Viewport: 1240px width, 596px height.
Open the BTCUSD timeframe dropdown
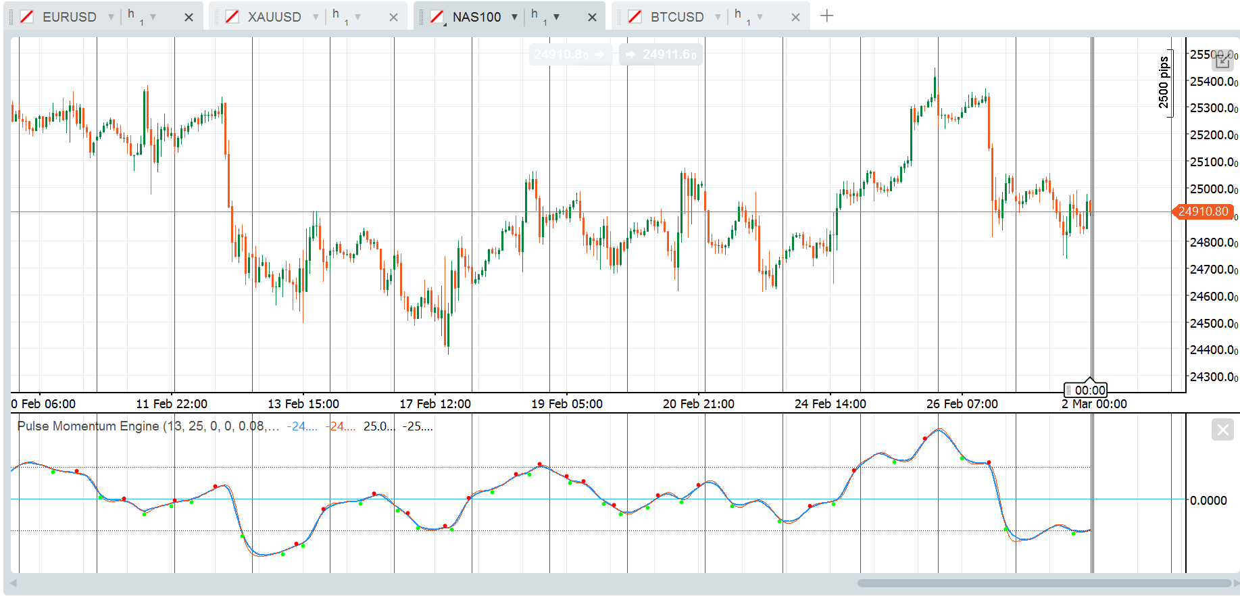coord(760,17)
